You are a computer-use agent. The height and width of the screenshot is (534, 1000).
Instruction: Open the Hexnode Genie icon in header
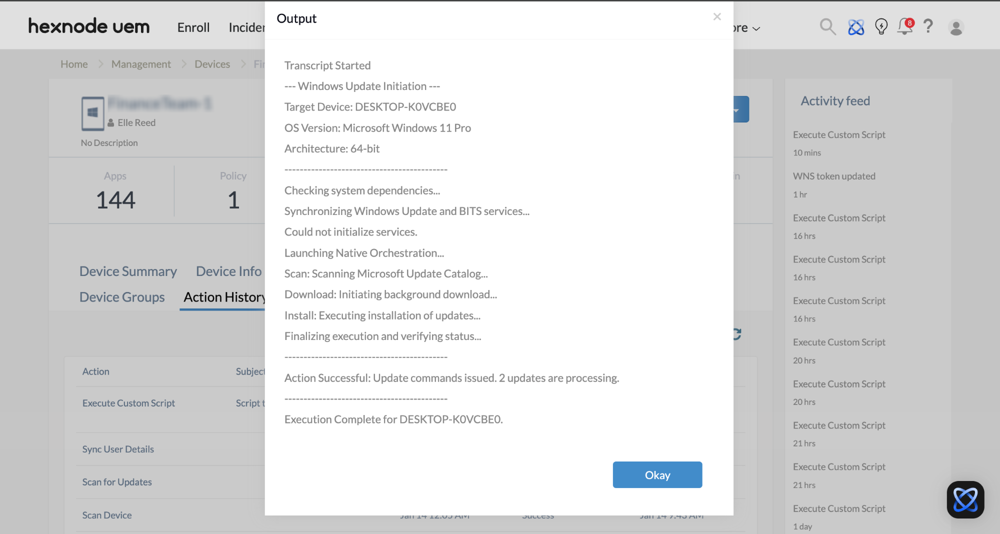[856, 27]
